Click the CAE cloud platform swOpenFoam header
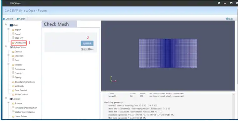 pyautogui.click(x=26, y=11)
